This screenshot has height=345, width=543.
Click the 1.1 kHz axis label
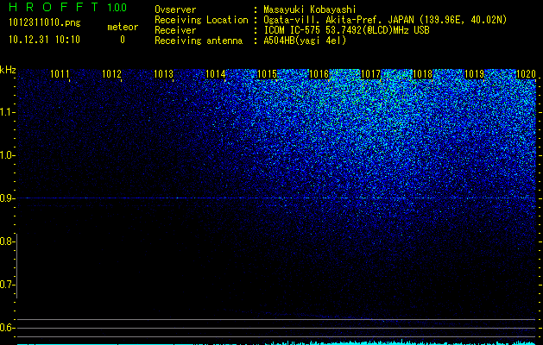7,112
